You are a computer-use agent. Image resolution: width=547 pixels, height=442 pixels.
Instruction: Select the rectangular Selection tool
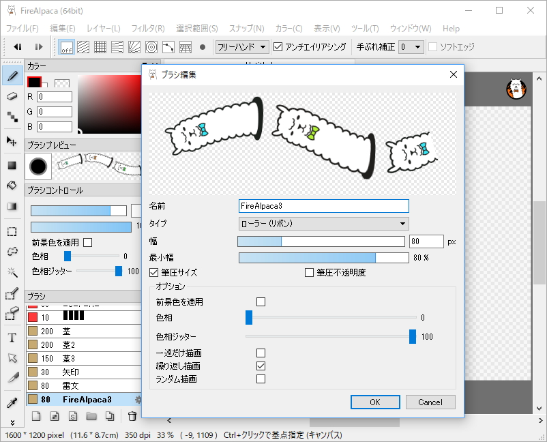12,231
